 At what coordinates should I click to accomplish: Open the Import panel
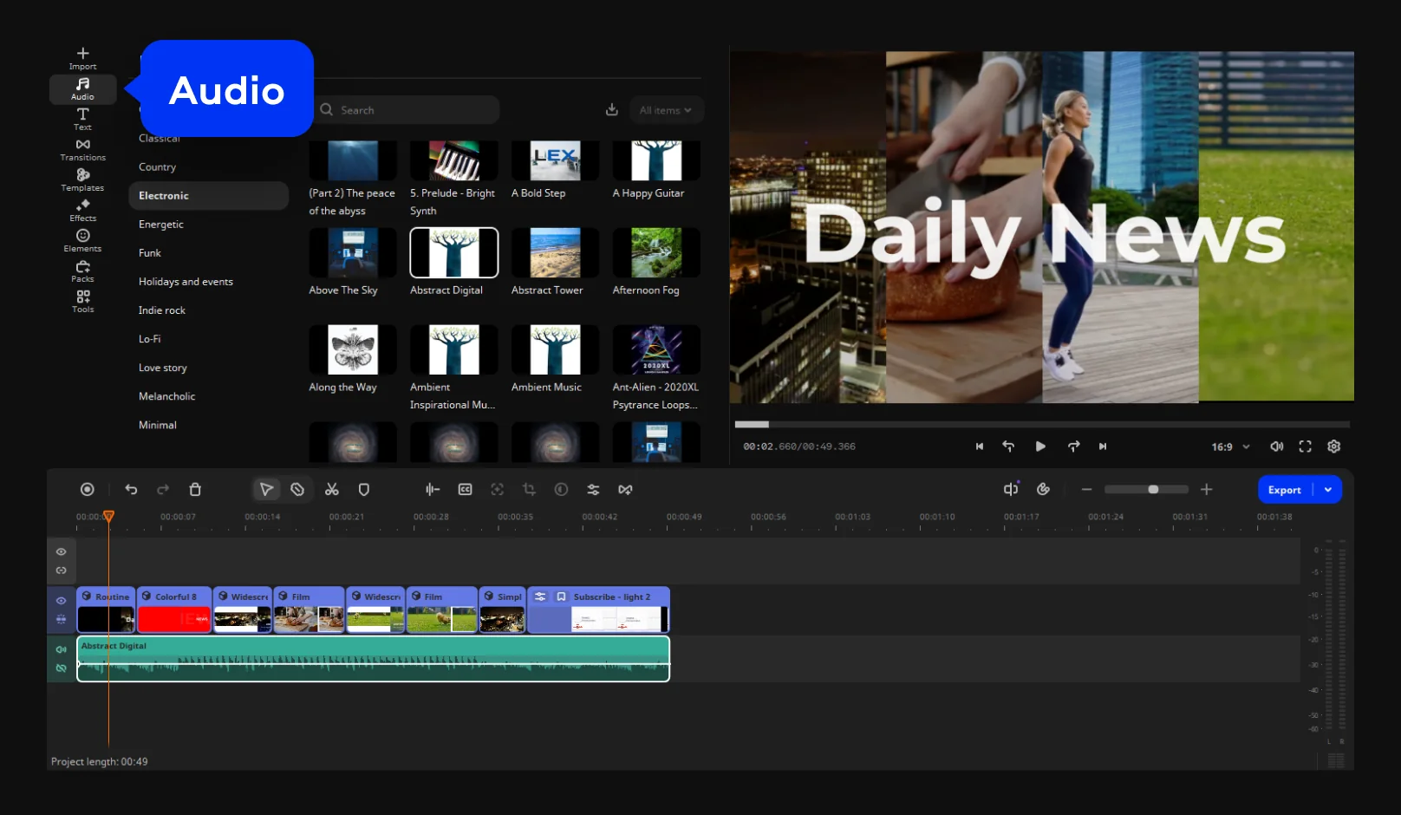tap(82, 58)
